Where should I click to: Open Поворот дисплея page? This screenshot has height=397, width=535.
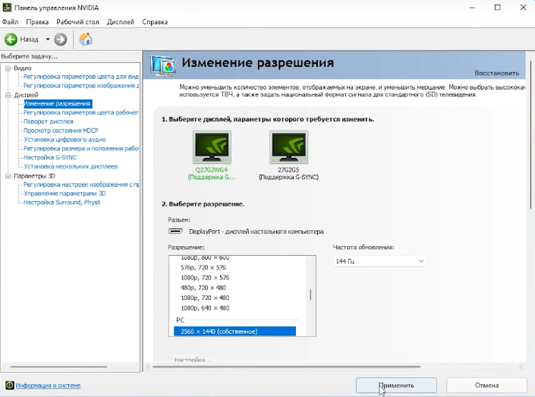tap(49, 121)
